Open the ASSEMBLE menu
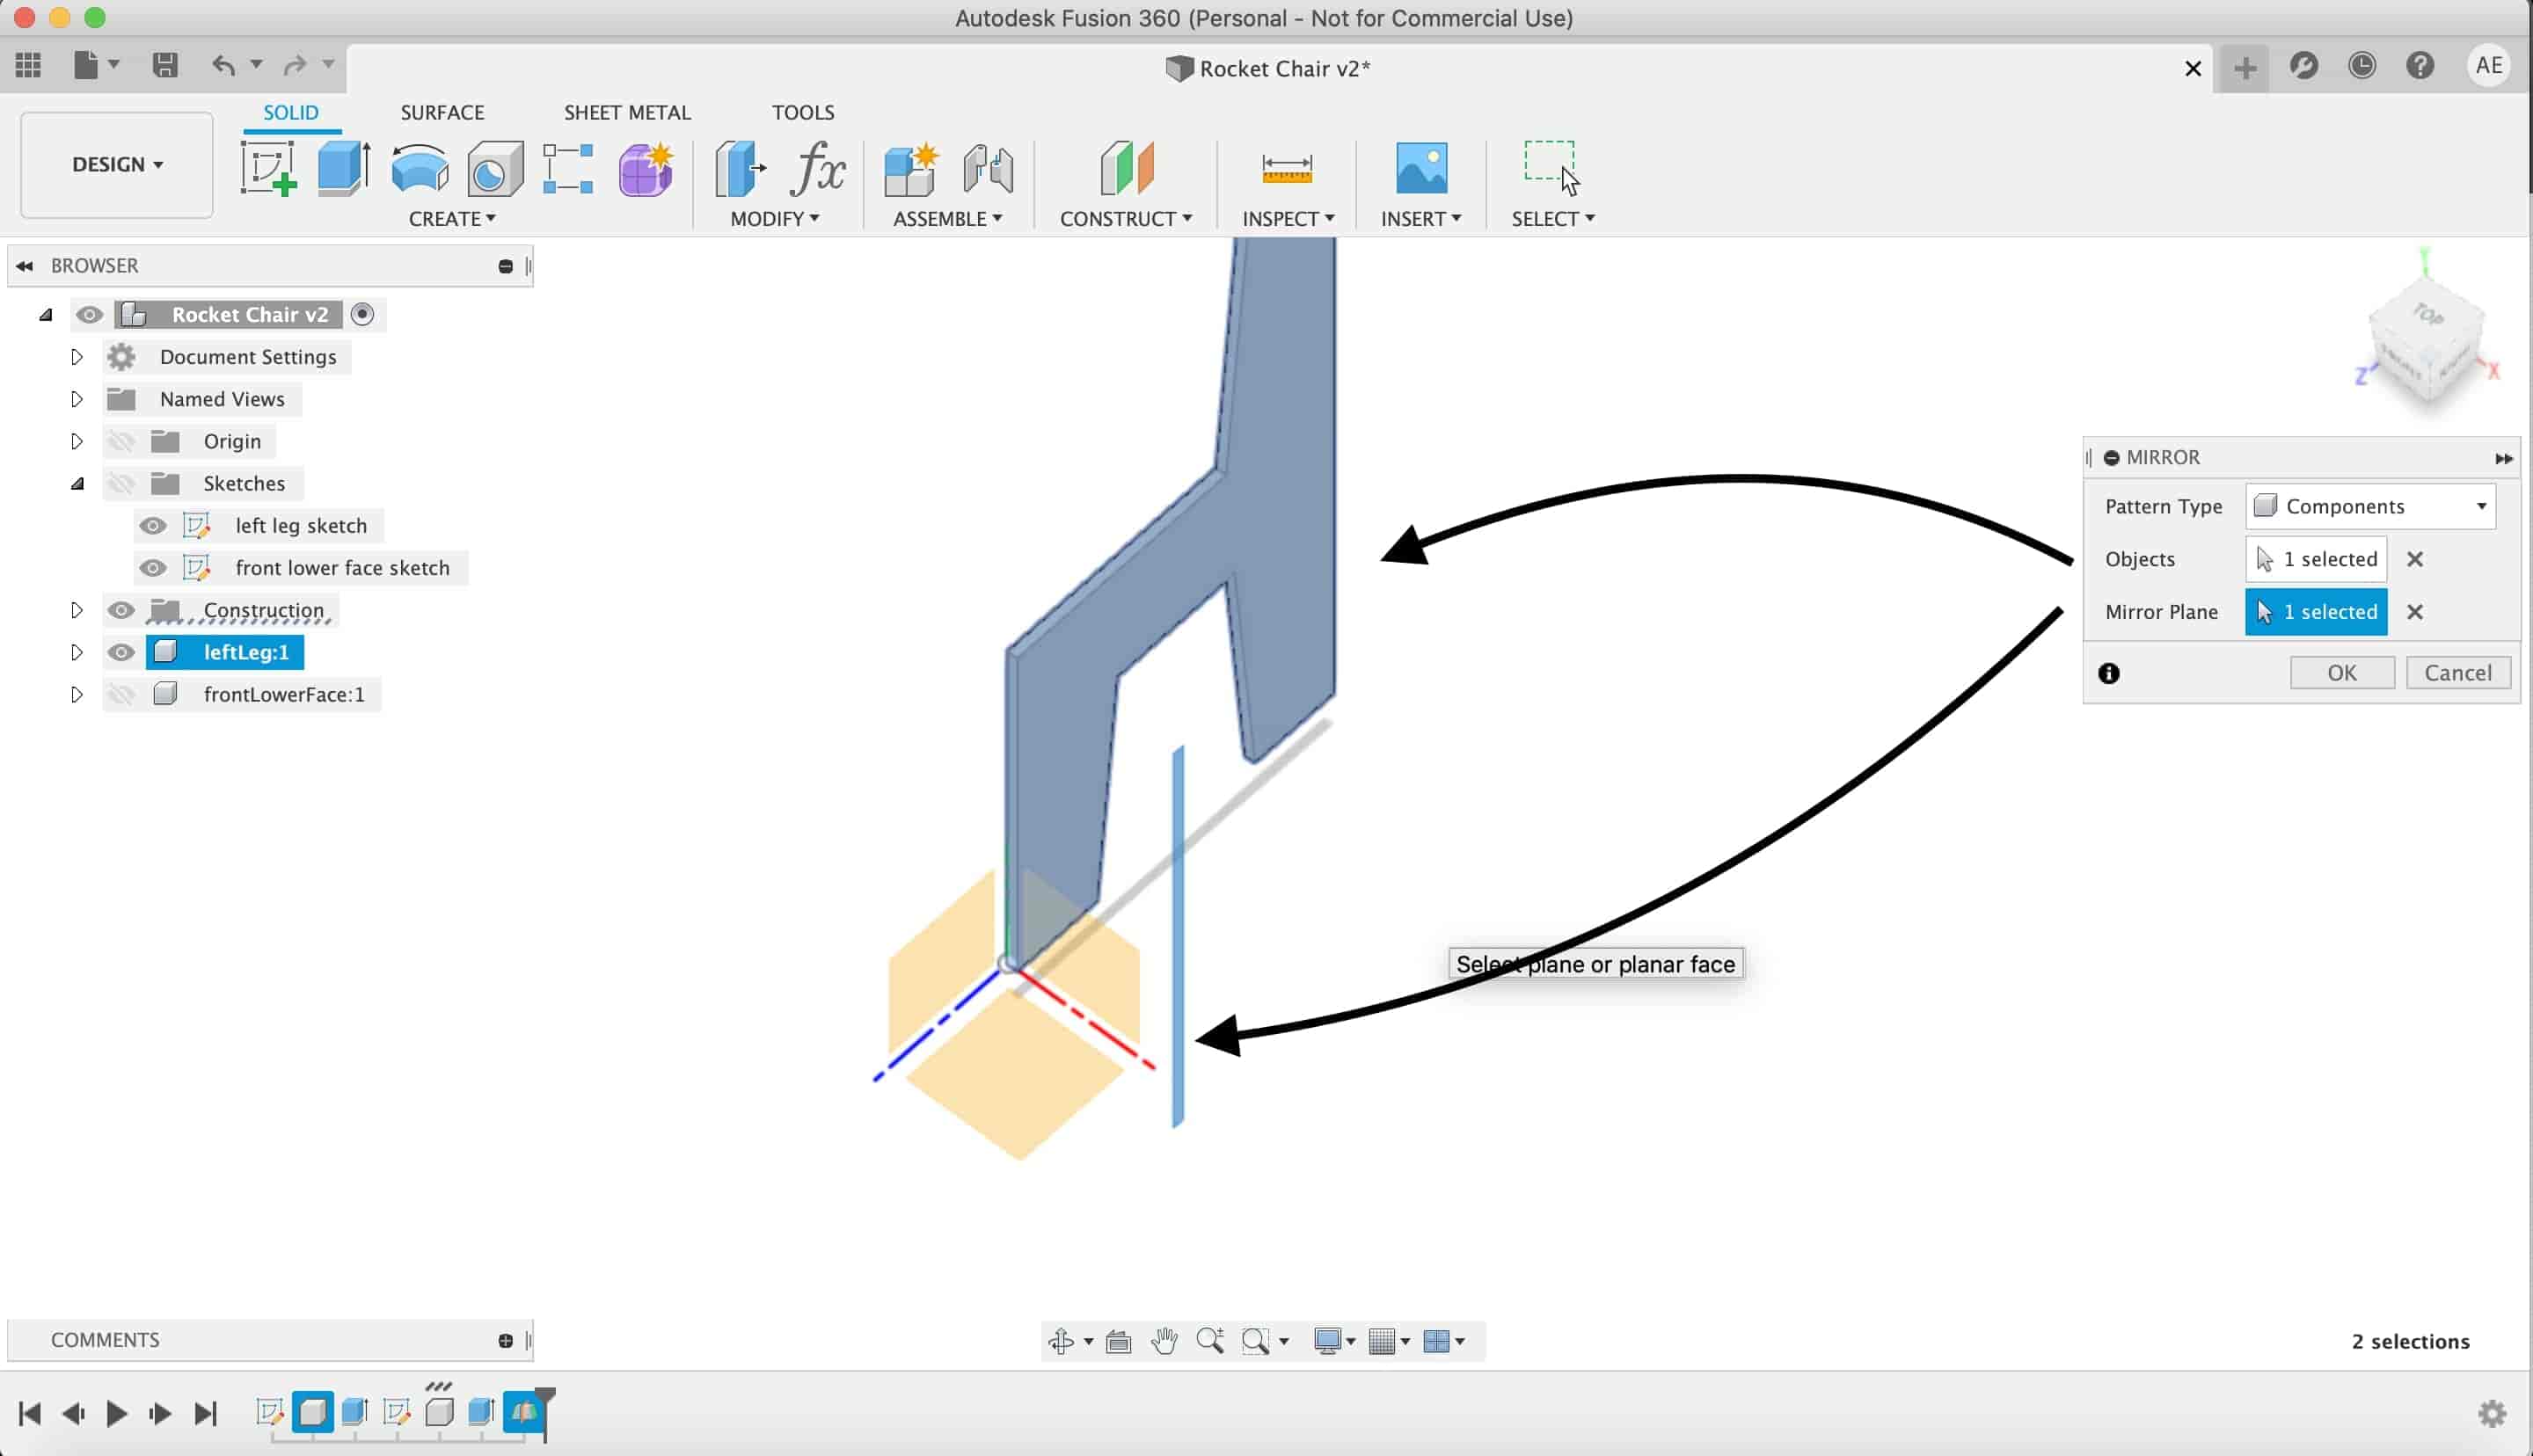2533x1456 pixels. [x=948, y=218]
